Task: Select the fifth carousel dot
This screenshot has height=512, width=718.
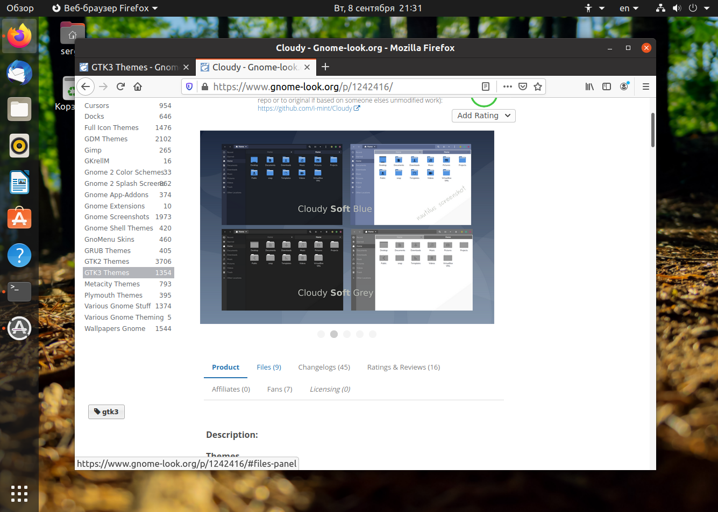Action: tap(373, 334)
